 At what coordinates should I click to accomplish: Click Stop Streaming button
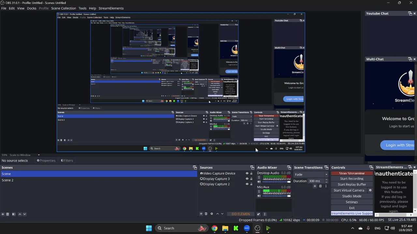point(352,173)
